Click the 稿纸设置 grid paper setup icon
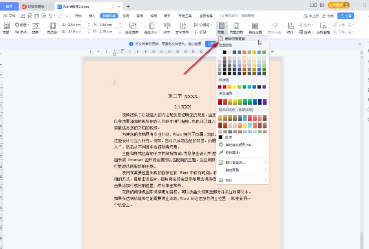 [255, 27]
